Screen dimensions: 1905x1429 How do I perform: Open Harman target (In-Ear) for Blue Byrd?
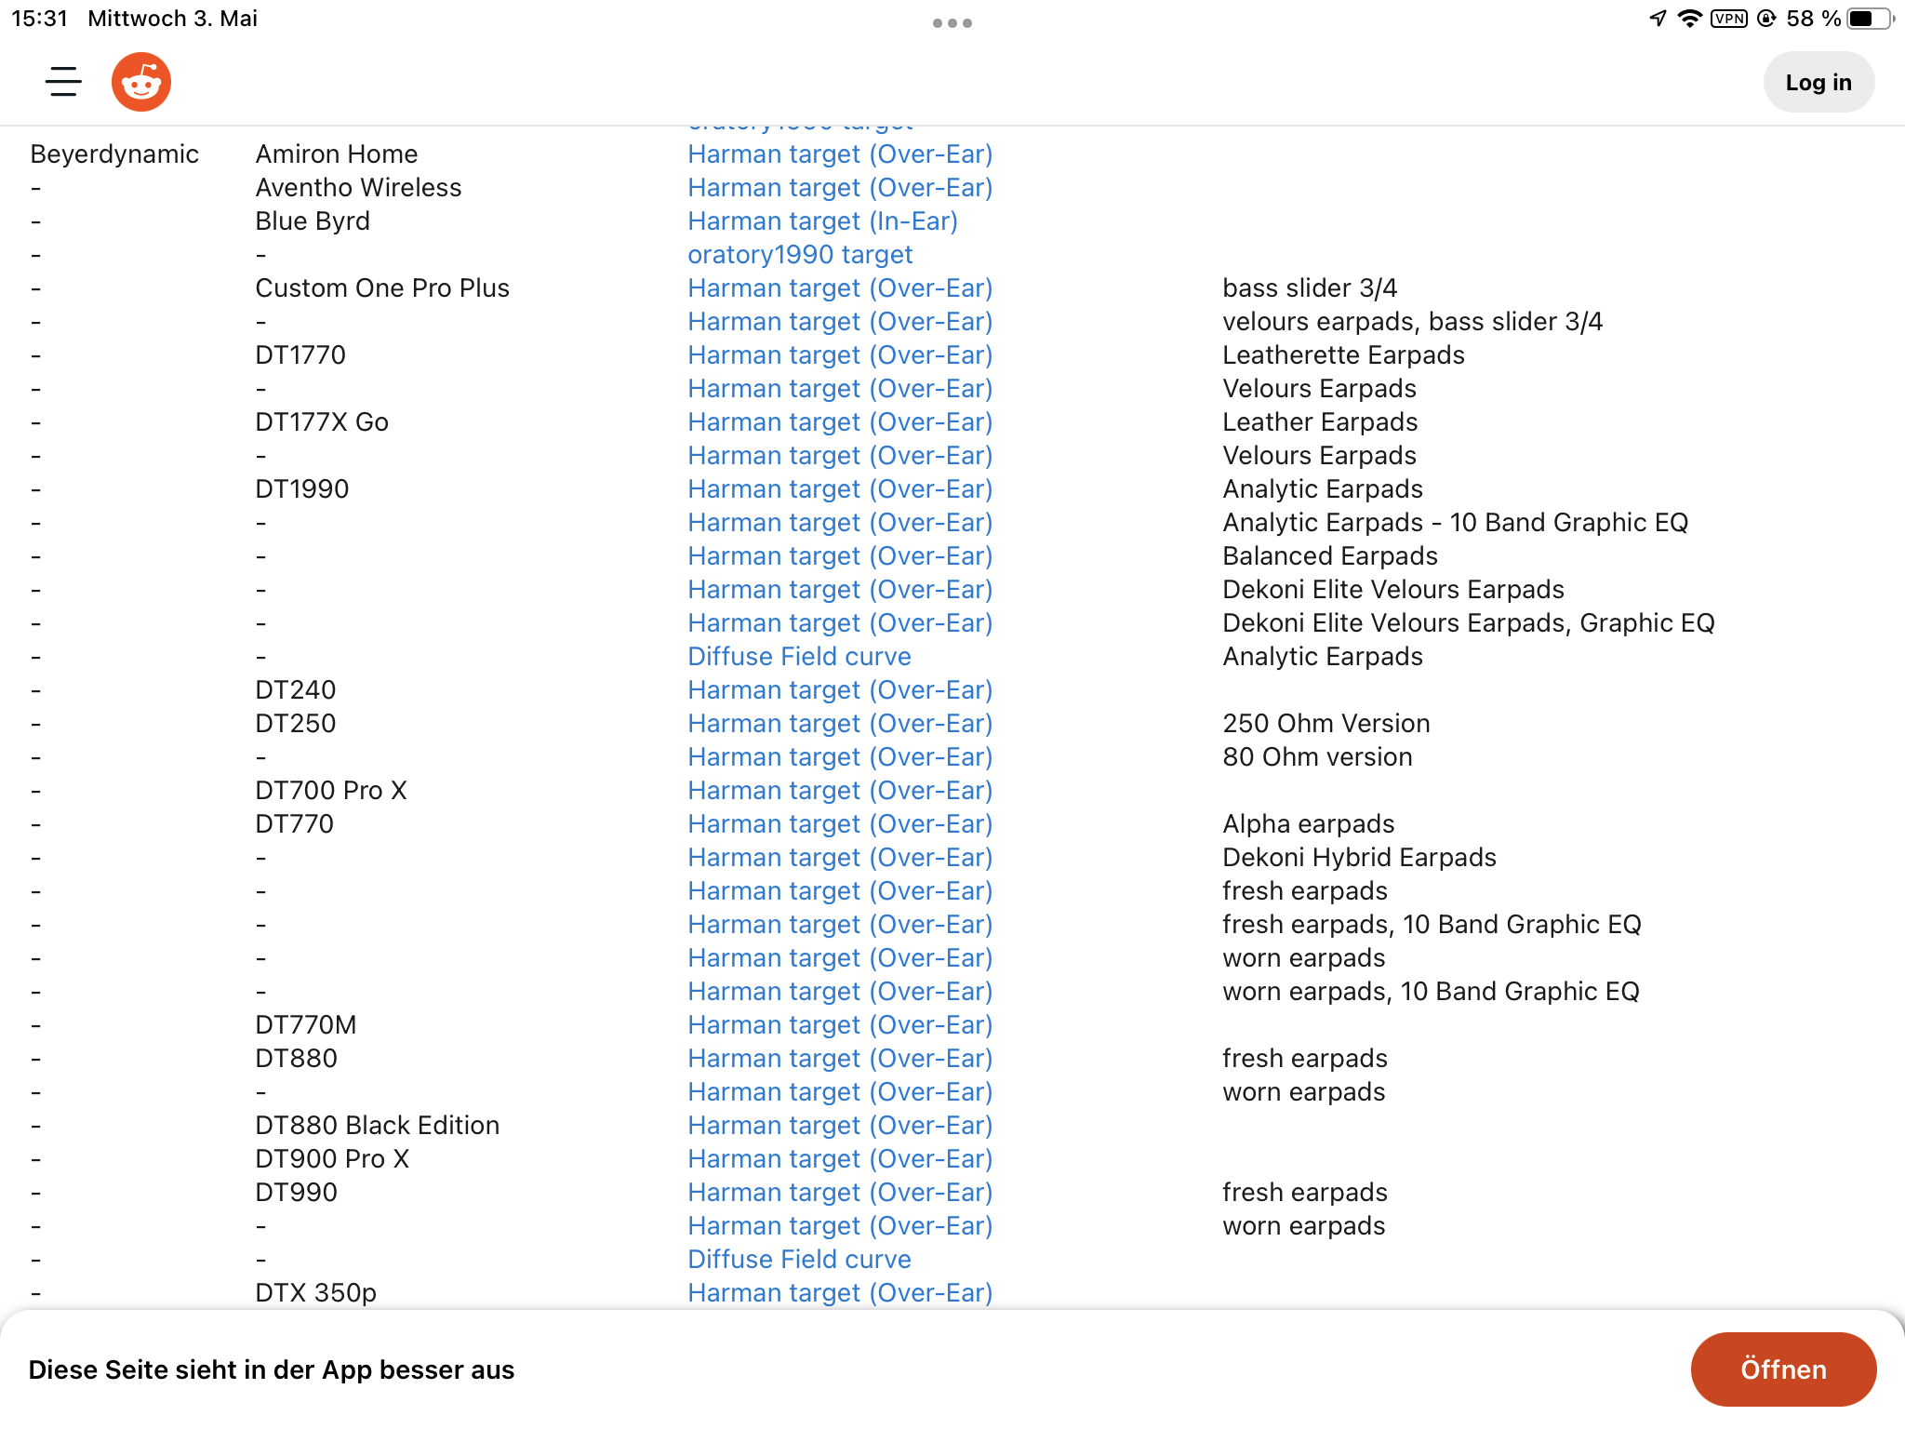pyautogui.click(x=822, y=221)
